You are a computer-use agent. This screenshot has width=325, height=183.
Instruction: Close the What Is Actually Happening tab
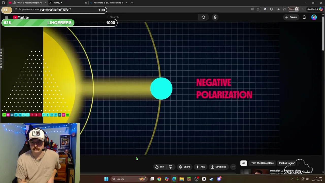[x=45, y=3]
